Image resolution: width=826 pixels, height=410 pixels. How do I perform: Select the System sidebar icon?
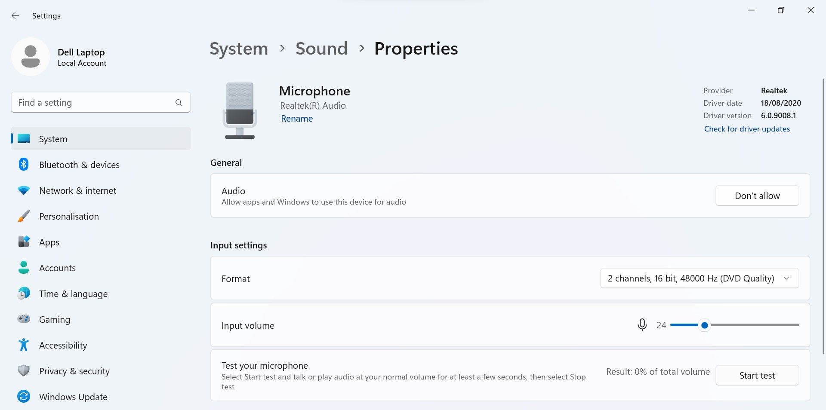click(24, 139)
